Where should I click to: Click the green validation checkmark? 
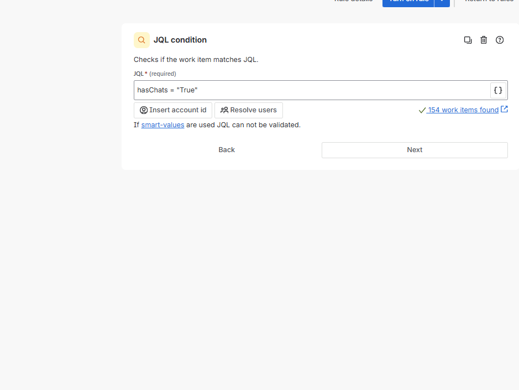pos(422,110)
